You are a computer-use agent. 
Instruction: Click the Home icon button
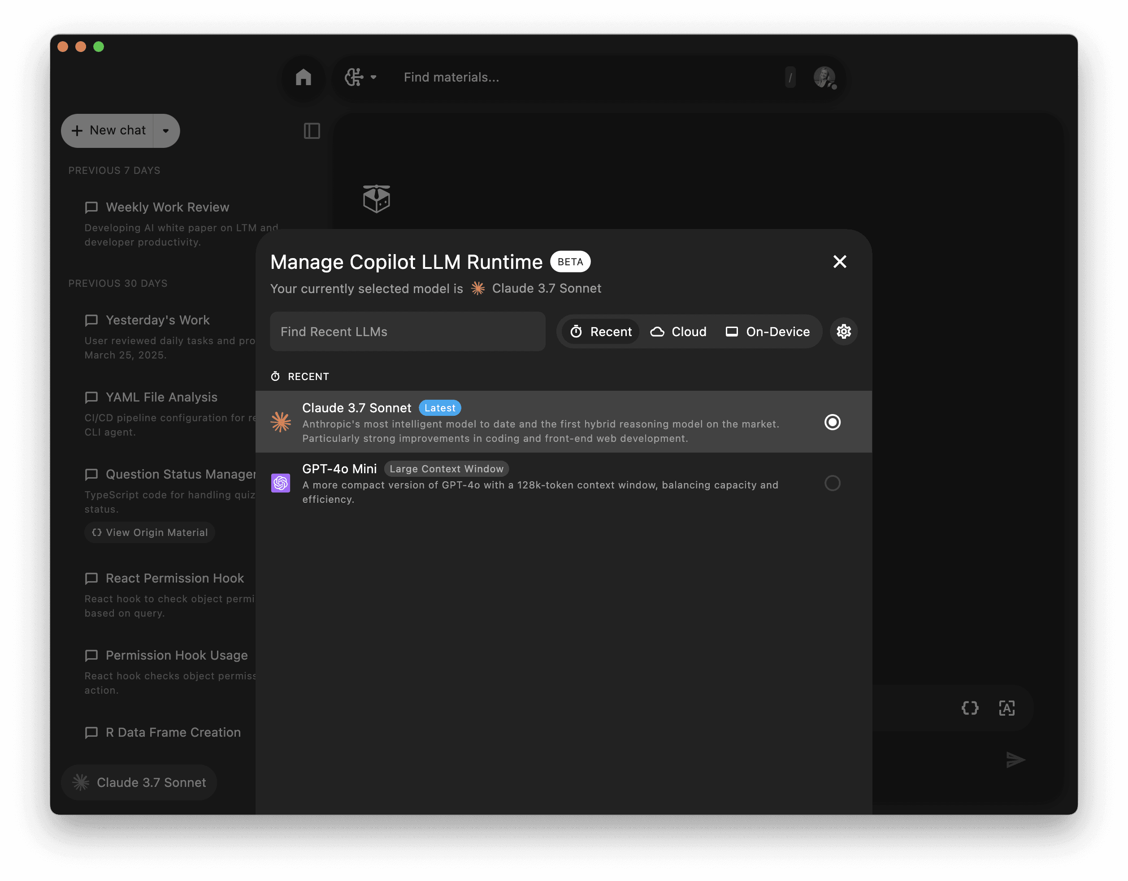point(303,78)
